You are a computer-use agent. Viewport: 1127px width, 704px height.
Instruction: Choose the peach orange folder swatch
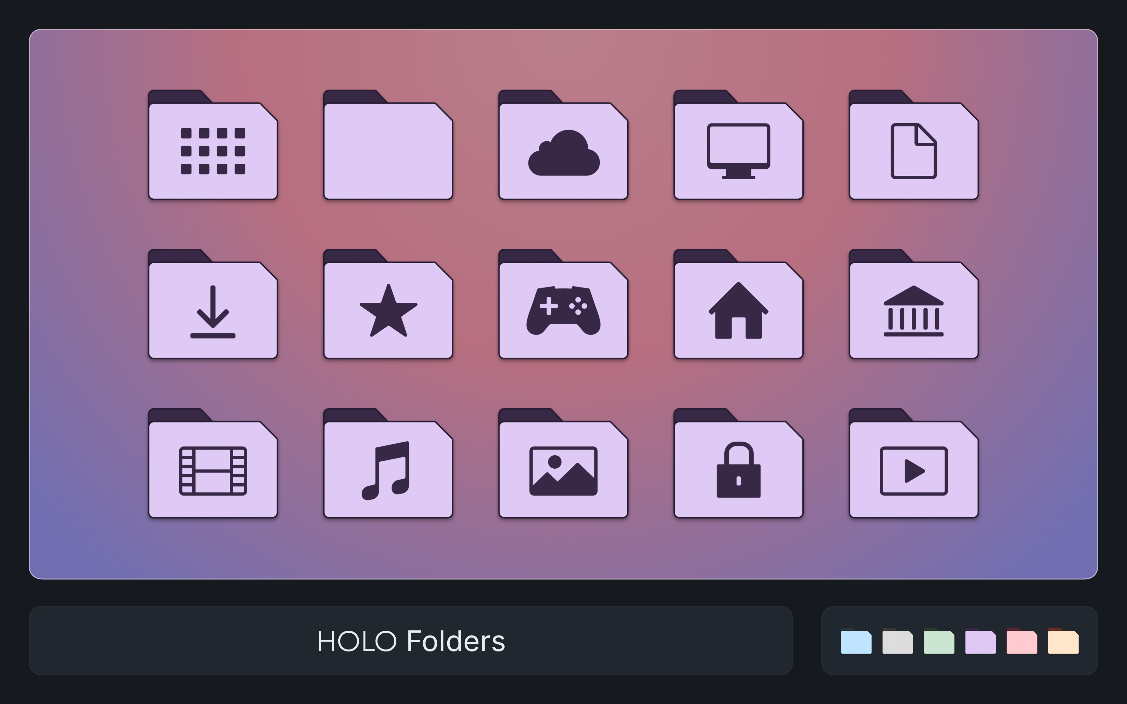tap(1063, 641)
